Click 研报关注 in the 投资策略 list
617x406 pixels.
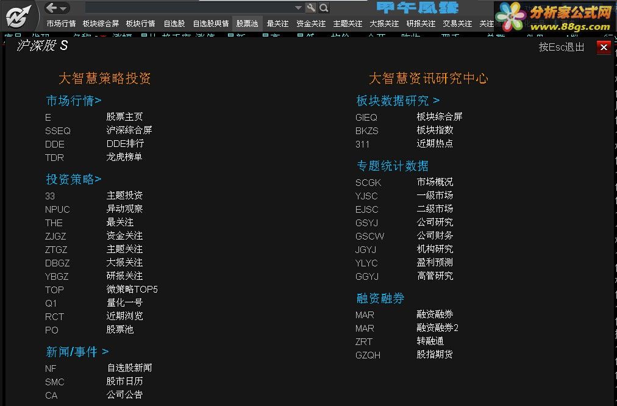pyautogui.click(x=124, y=276)
